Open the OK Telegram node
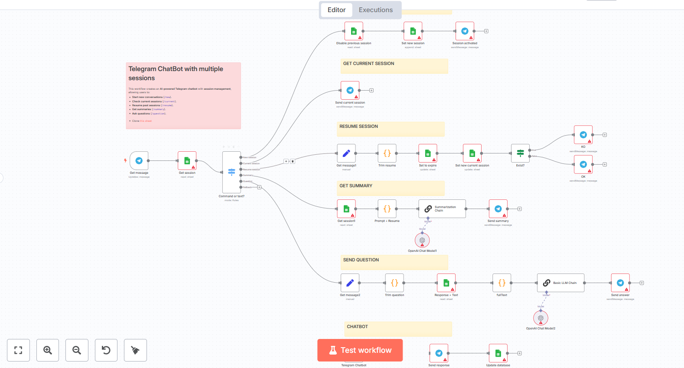 pyautogui.click(x=583, y=165)
